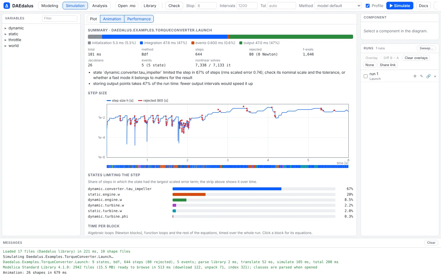Focus the Stop time input field
Screen dimensions: 441x279
click(x=206, y=6)
